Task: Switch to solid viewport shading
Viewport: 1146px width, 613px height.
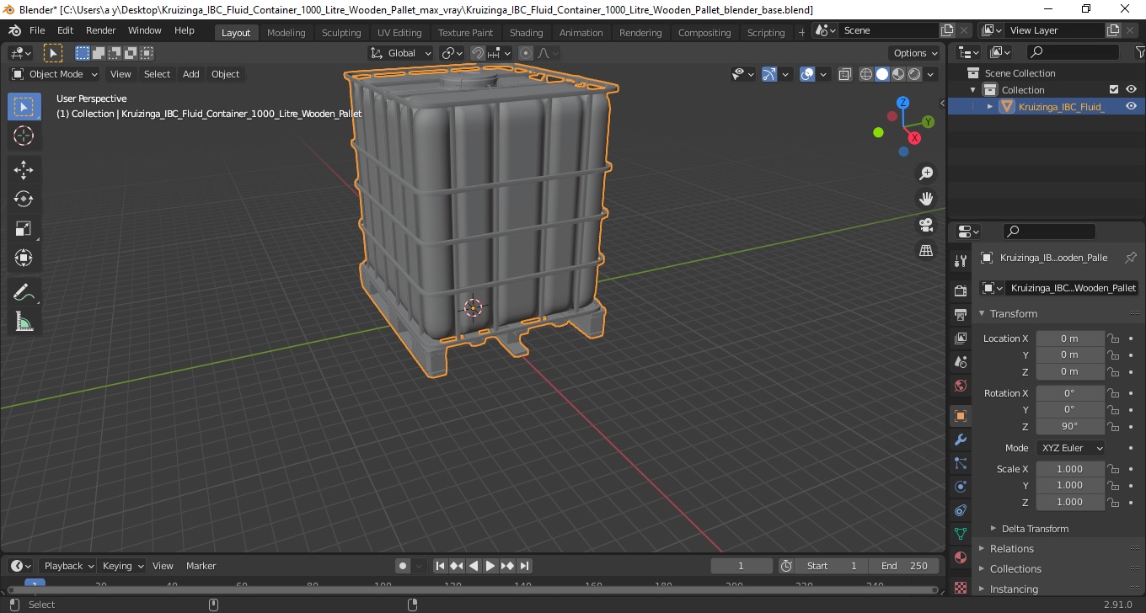Action: point(882,74)
